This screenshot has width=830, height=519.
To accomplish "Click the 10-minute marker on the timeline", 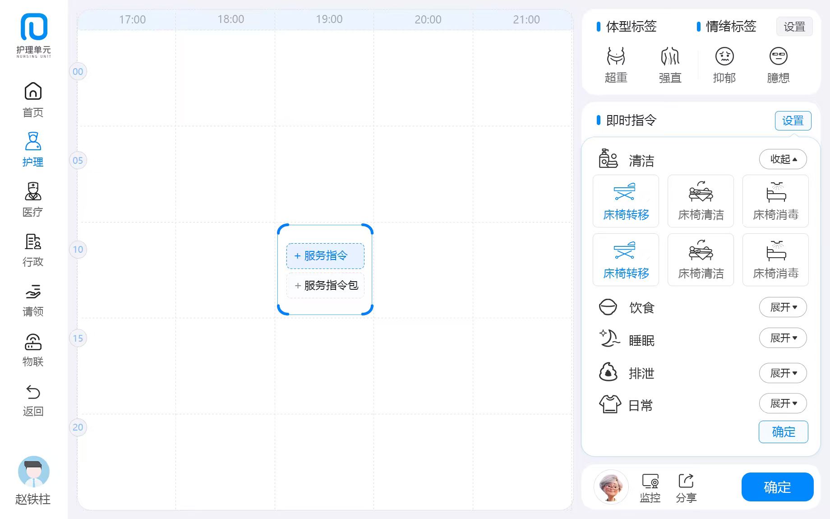I will pyautogui.click(x=78, y=249).
